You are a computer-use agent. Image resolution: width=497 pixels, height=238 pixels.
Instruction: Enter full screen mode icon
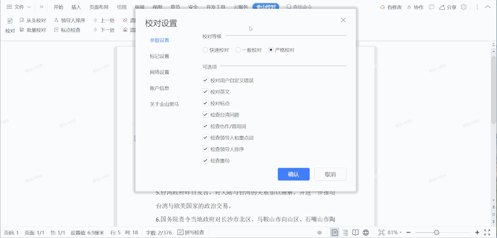click(x=487, y=232)
